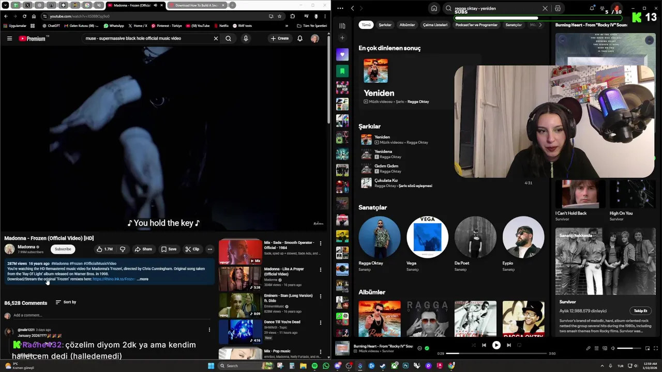Adjust the Spotify volume slider

628,348
